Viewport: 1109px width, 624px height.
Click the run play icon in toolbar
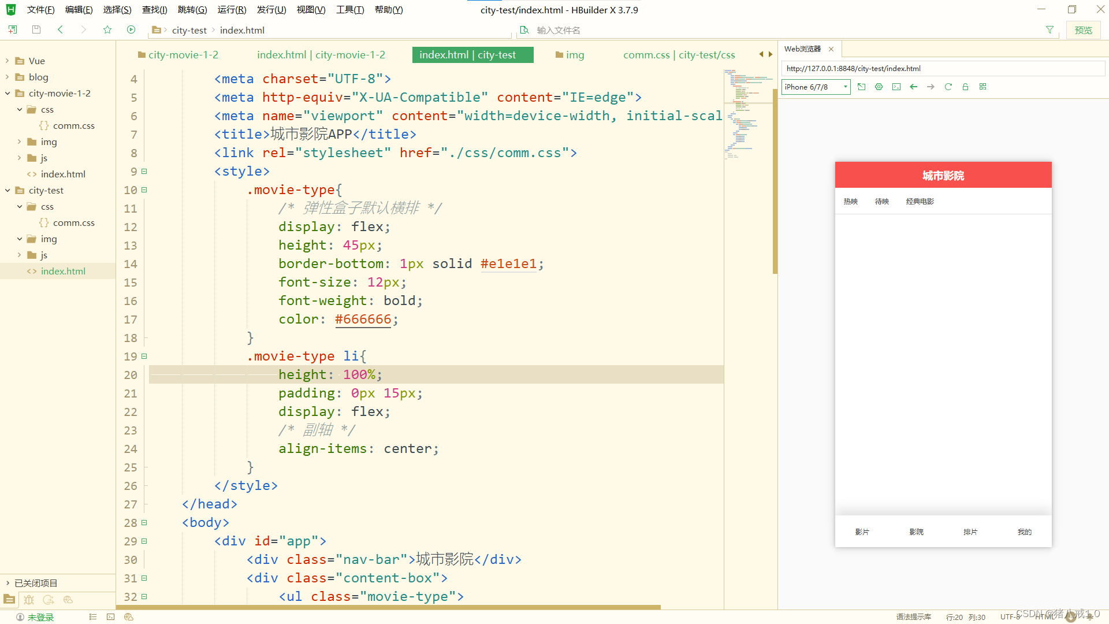[131, 29]
